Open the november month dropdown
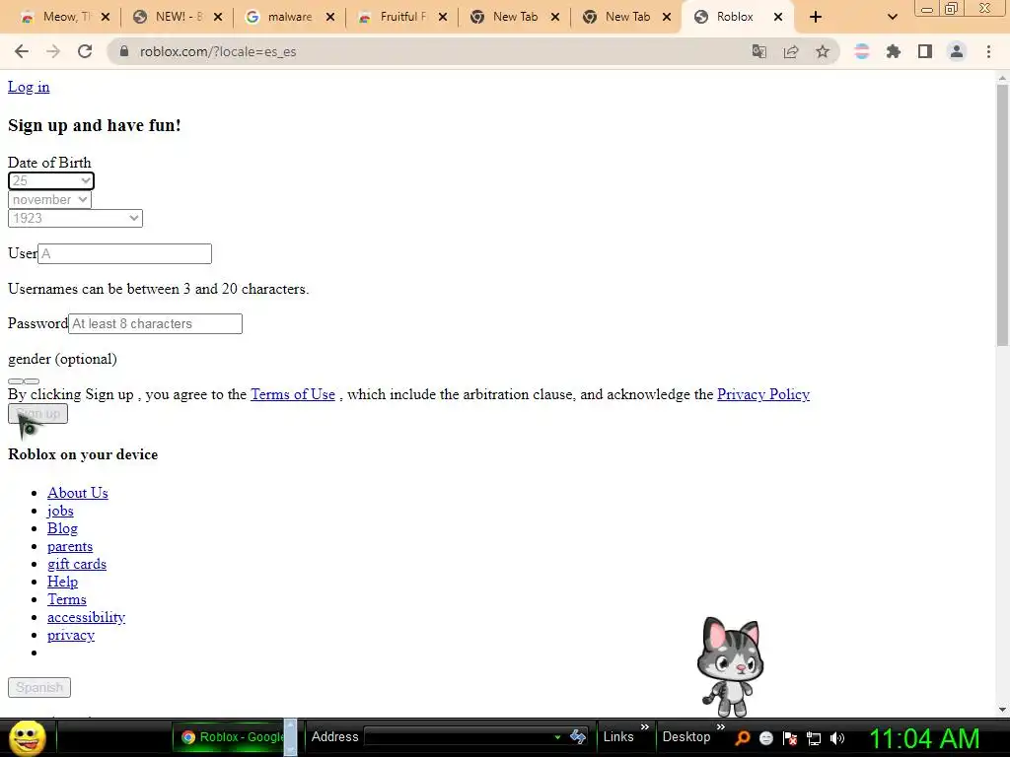The height and width of the screenshot is (757, 1010). pos(49,199)
